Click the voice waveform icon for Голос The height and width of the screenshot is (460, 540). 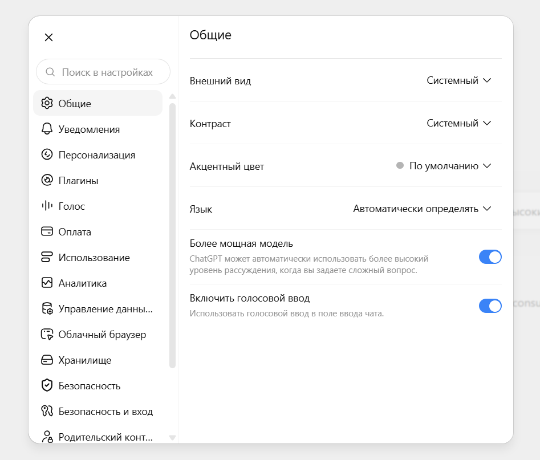[47, 206]
